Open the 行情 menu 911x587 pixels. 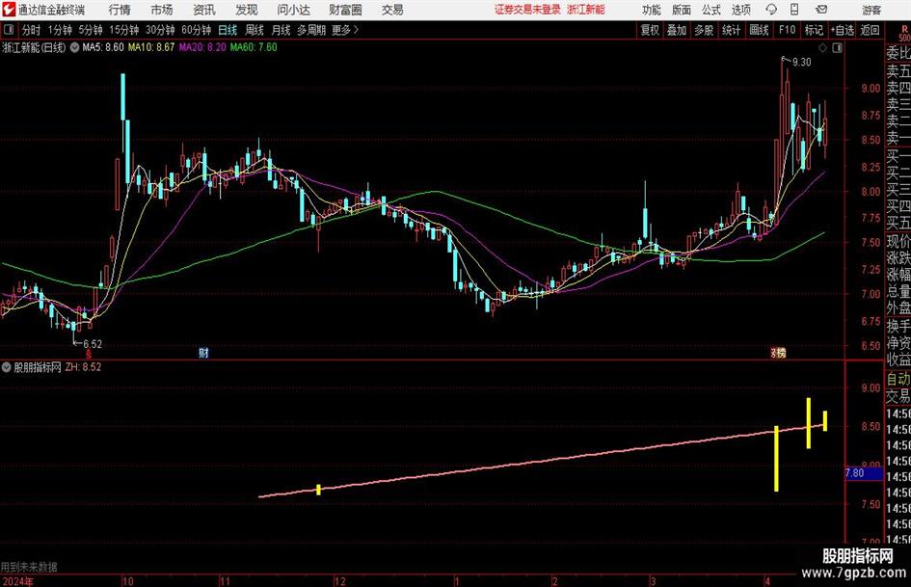click(x=120, y=10)
